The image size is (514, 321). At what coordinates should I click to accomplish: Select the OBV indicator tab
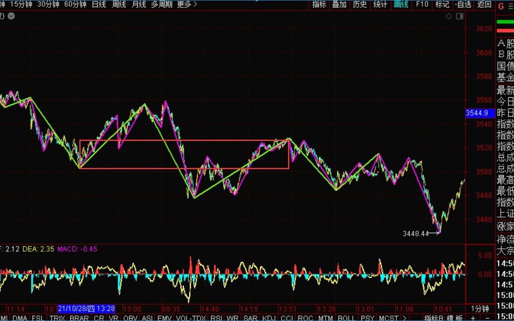130,318
